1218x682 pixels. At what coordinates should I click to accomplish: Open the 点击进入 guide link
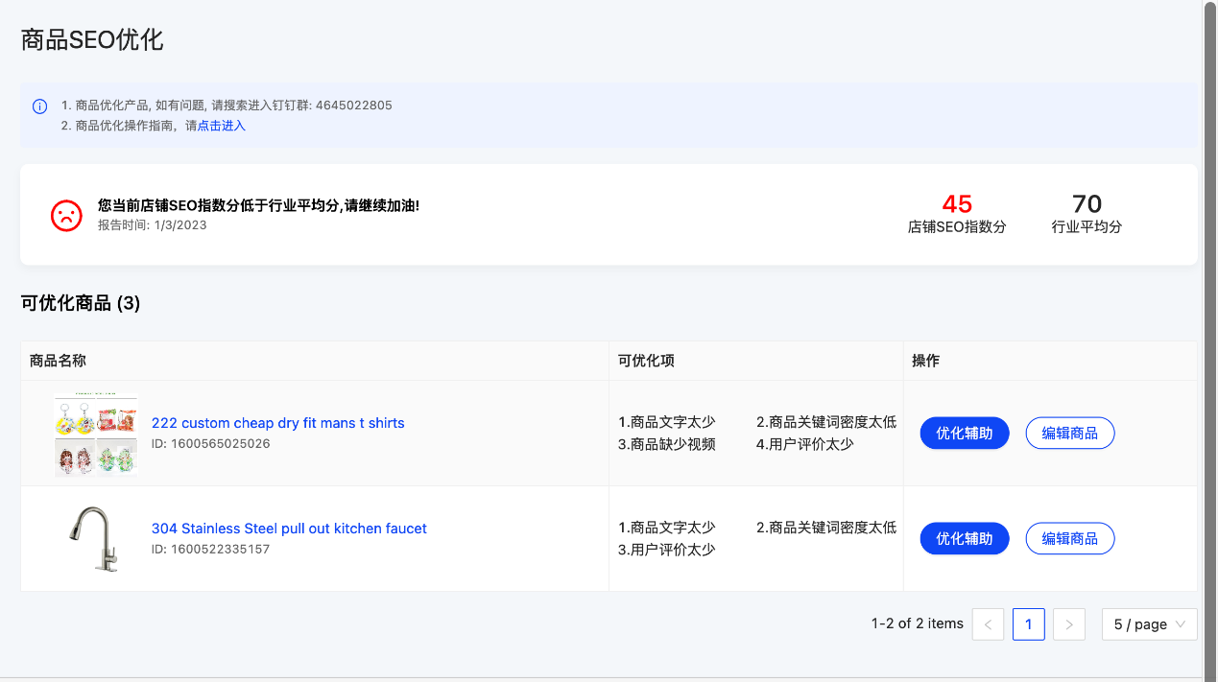pos(221,125)
